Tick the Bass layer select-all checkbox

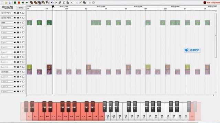[23, 23]
